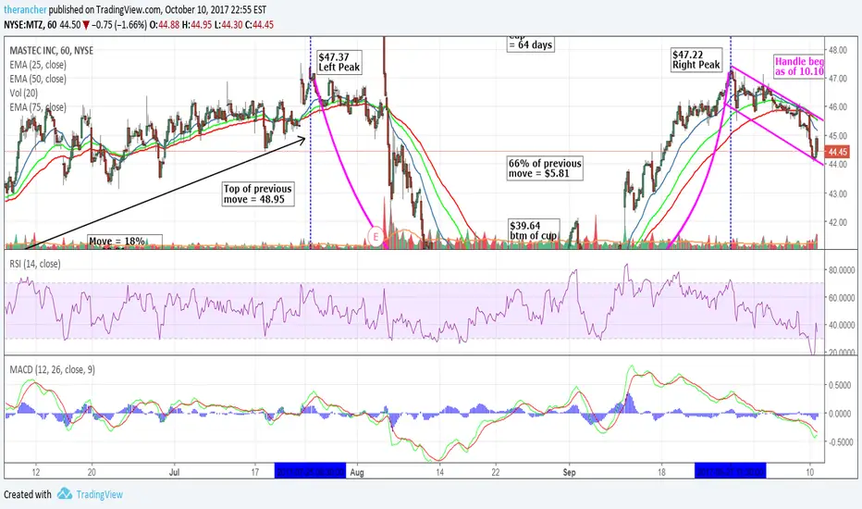
Task: Open the theranchor author link
Action: click(x=25, y=10)
